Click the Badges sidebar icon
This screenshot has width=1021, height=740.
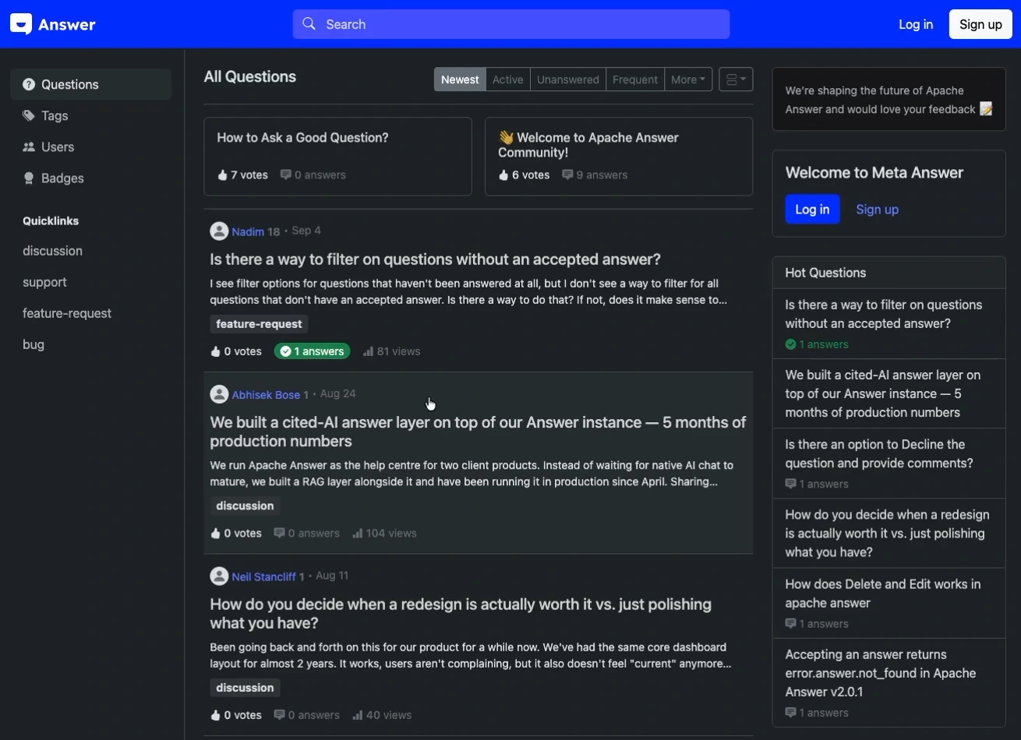pyautogui.click(x=29, y=178)
